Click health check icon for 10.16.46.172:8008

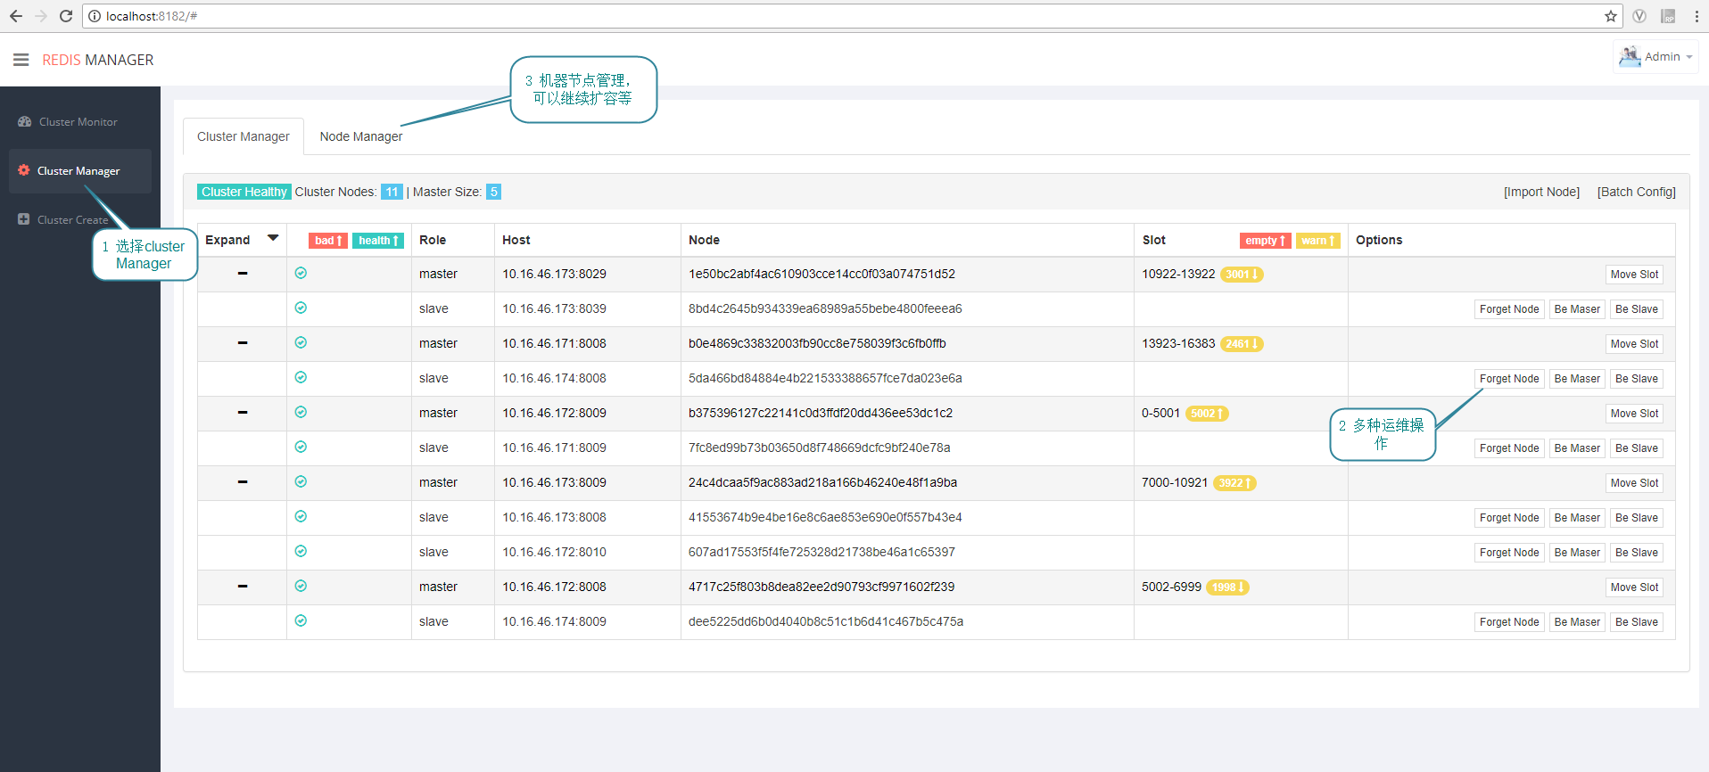tap(301, 586)
